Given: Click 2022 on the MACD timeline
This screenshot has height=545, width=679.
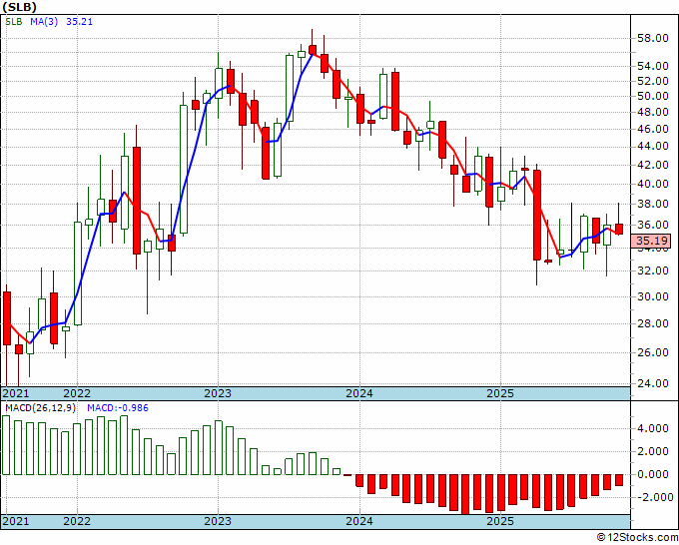Looking at the screenshot, I should tap(77, 521).
